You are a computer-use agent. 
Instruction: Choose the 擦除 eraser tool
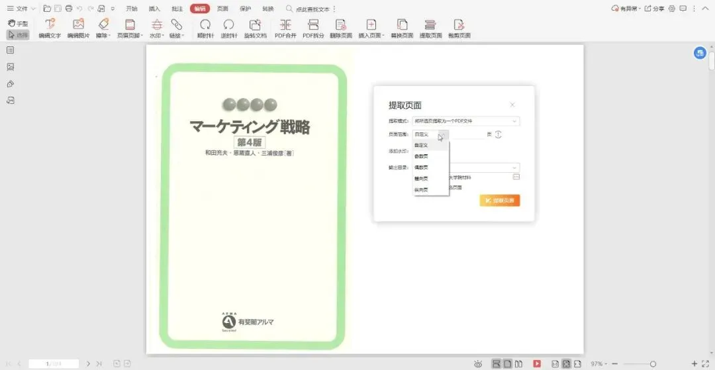103,28
